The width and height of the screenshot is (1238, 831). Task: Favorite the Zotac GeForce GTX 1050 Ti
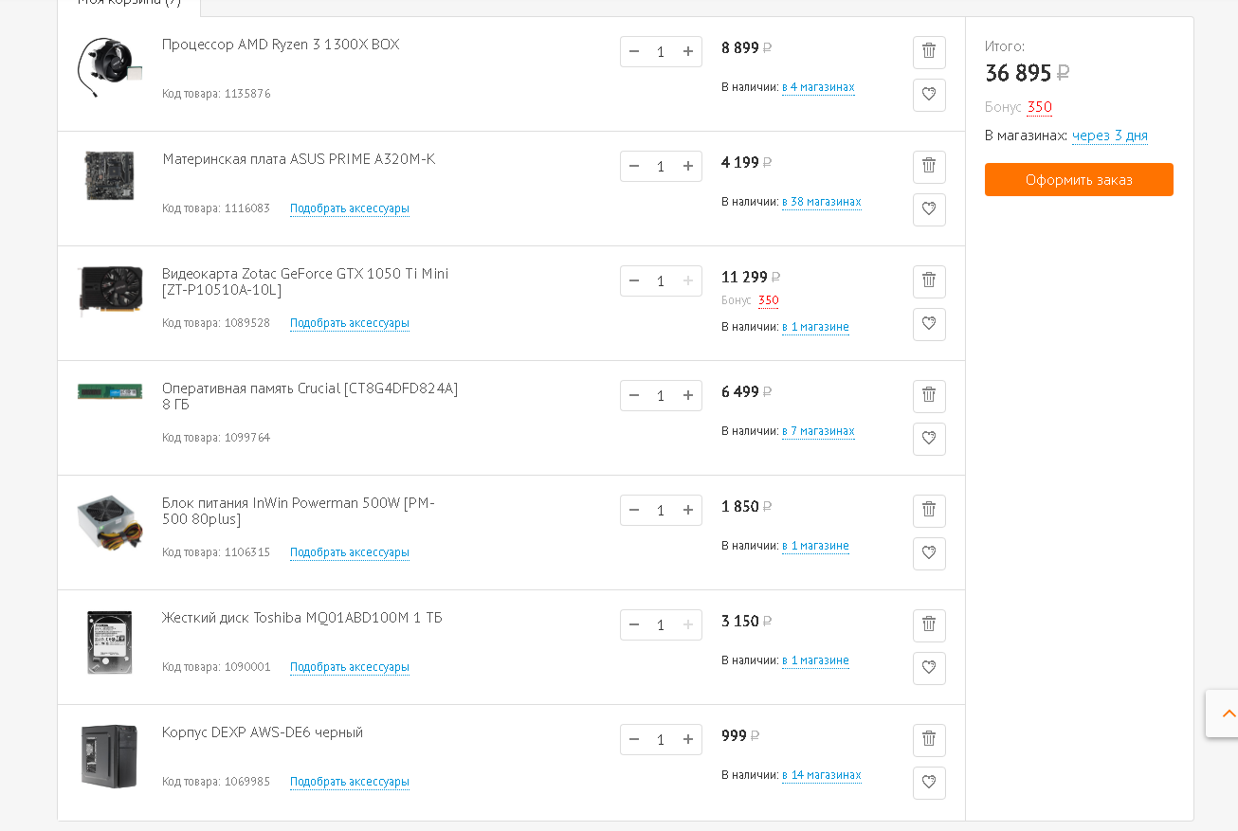click(929, 324)
